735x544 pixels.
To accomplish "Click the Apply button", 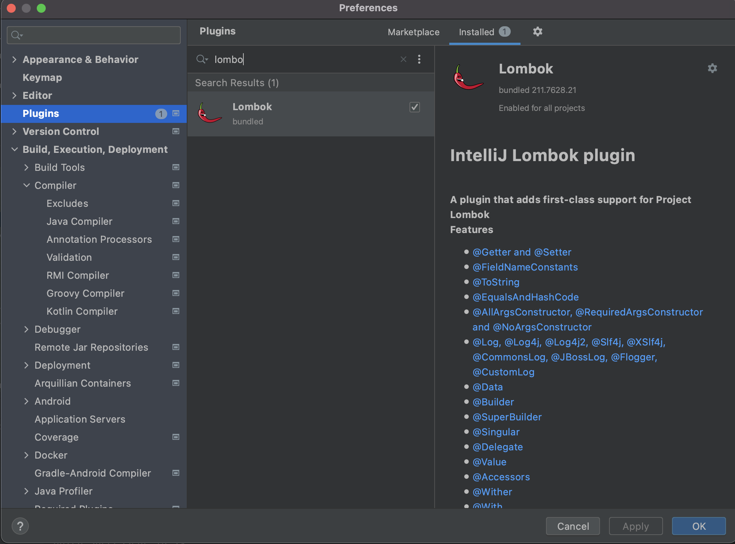I will coord(636,526).
